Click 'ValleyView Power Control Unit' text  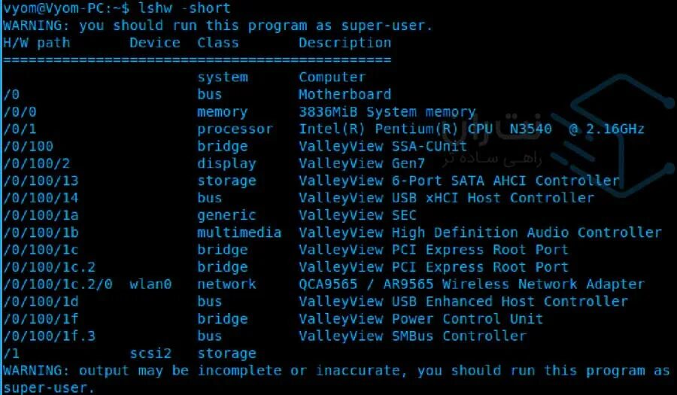(x=420, y=319)
